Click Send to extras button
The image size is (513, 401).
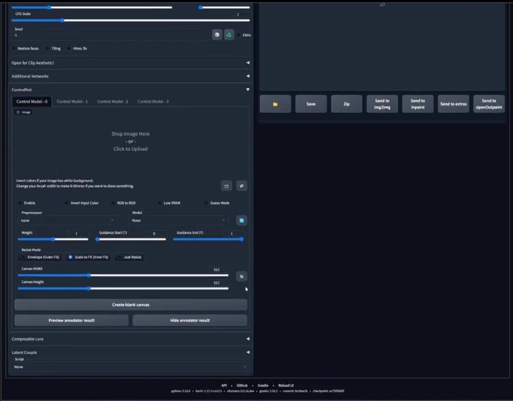pyautogui.click(x=453, y=104)
